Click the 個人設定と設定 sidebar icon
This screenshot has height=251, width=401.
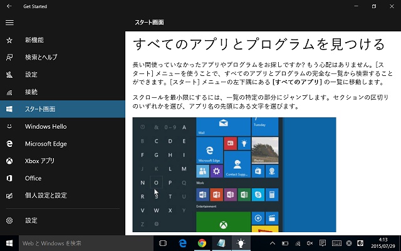9,196
